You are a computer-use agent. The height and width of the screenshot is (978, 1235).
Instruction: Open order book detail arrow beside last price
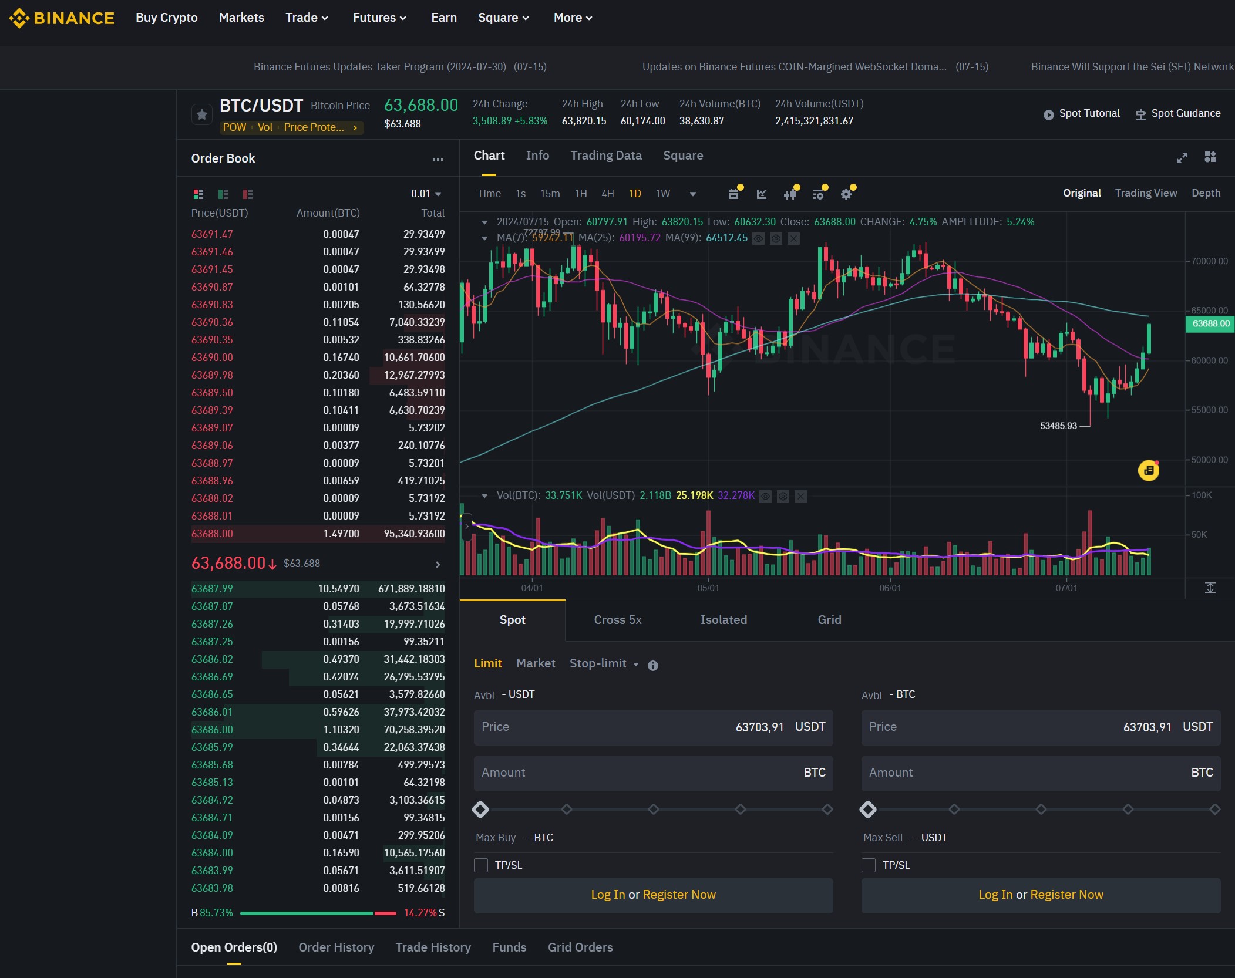438,565
